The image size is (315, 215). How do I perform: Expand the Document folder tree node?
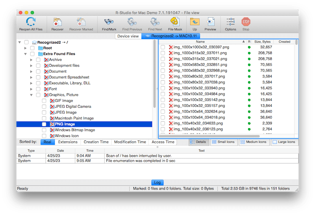tap(31, 71)
